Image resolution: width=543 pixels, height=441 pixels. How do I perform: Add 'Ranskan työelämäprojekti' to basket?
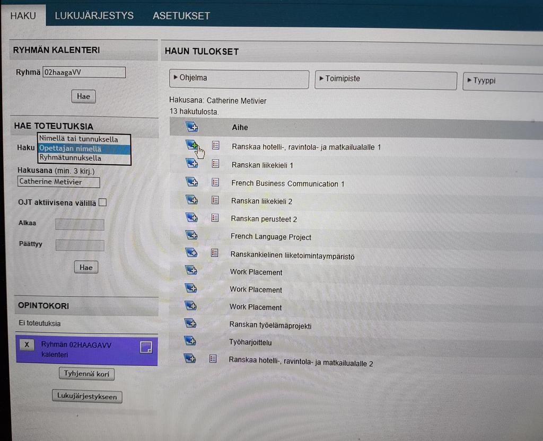[190, 324]
